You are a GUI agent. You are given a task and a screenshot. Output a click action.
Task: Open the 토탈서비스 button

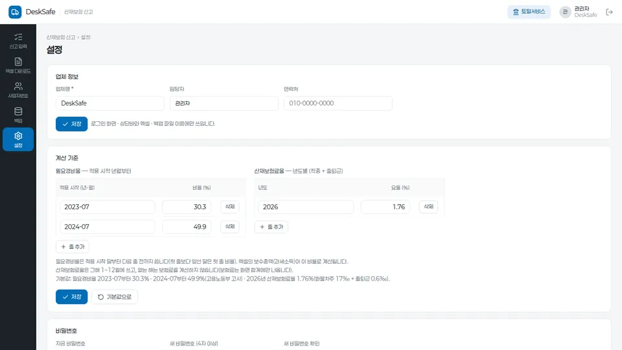pyautogui.click(x=529, y=12)
